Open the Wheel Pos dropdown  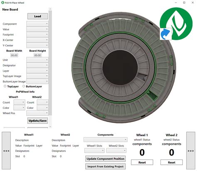pyautogui.click(x=37, y=113)
